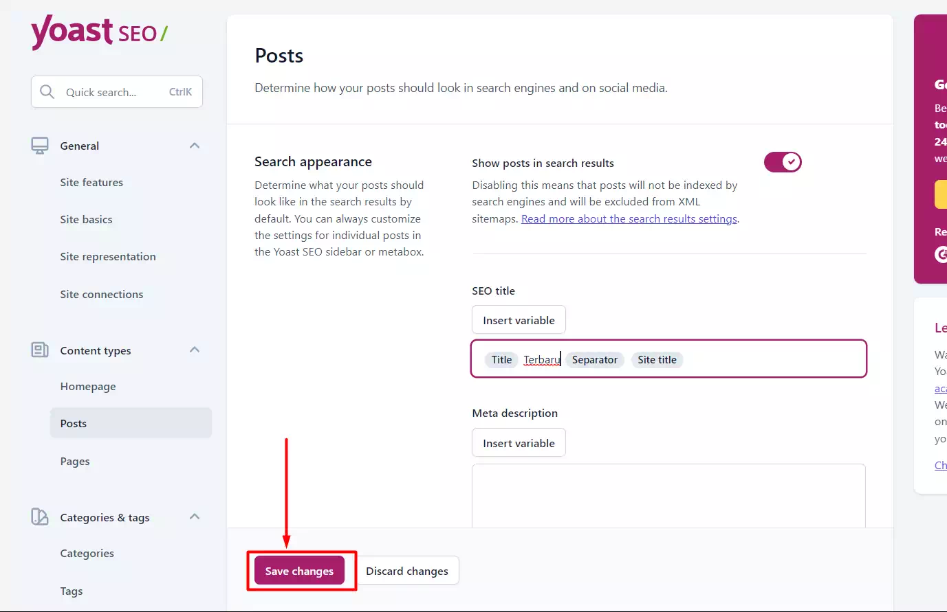Screen dimensions: 947x612
Task: Select the Posts menu item
Action: click(131, 423)
